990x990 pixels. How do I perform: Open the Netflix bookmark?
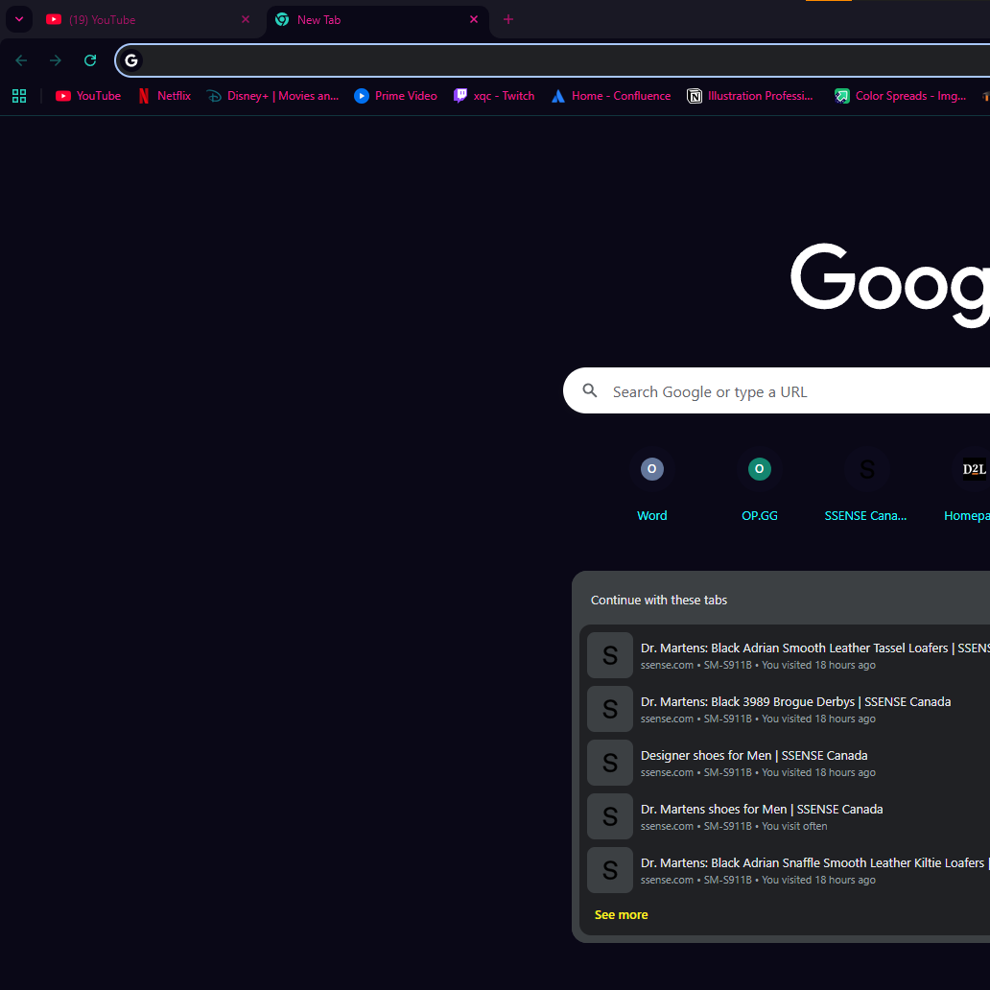164,96
